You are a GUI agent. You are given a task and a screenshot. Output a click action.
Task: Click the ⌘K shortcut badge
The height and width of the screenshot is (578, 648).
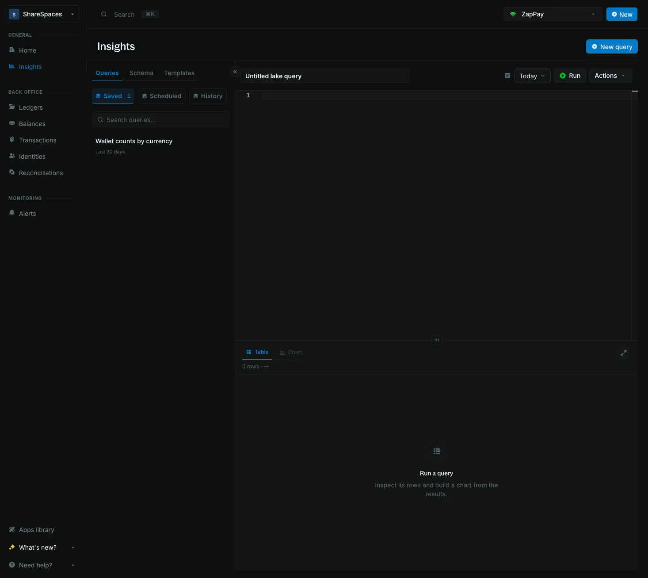tap(150, 14)
